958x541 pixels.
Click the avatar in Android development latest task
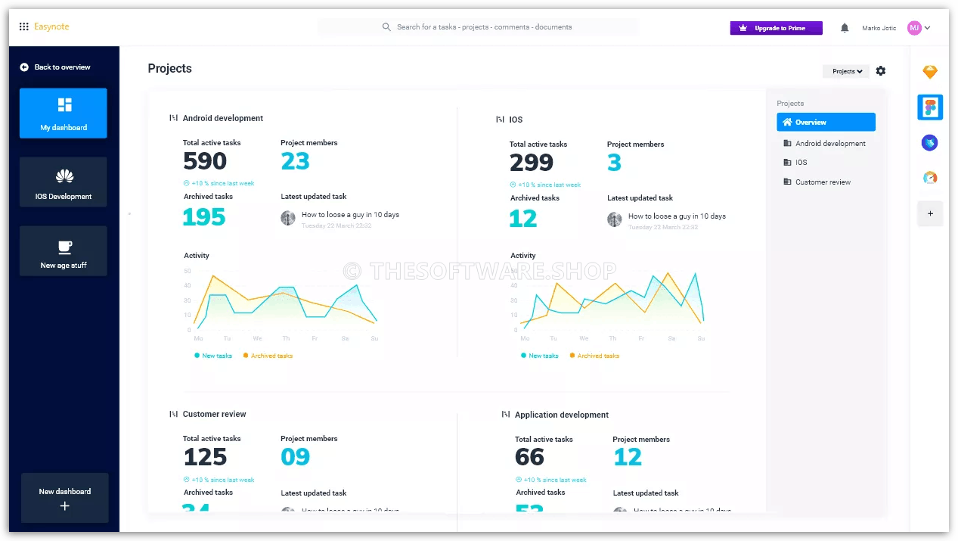(288, 218)
